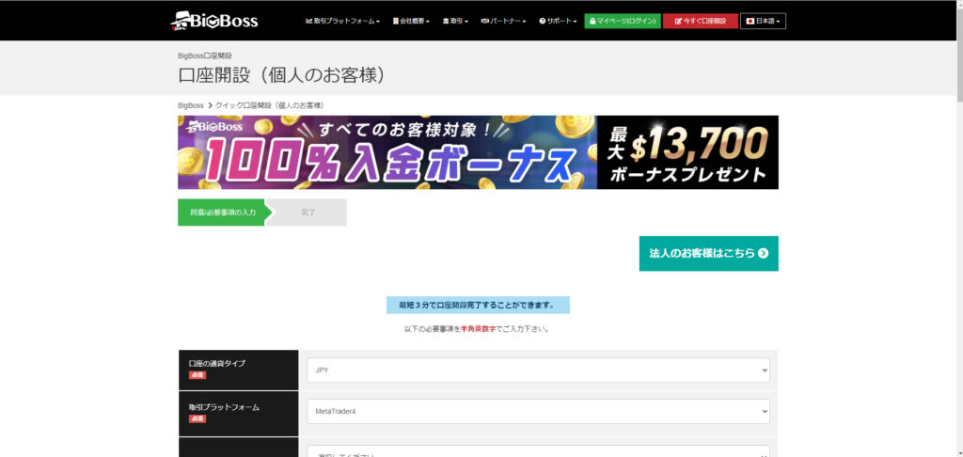This screenshot has width=963, height=457.
Task: Open the 日本語 language dropdown
Action: (x=763, y=21)
